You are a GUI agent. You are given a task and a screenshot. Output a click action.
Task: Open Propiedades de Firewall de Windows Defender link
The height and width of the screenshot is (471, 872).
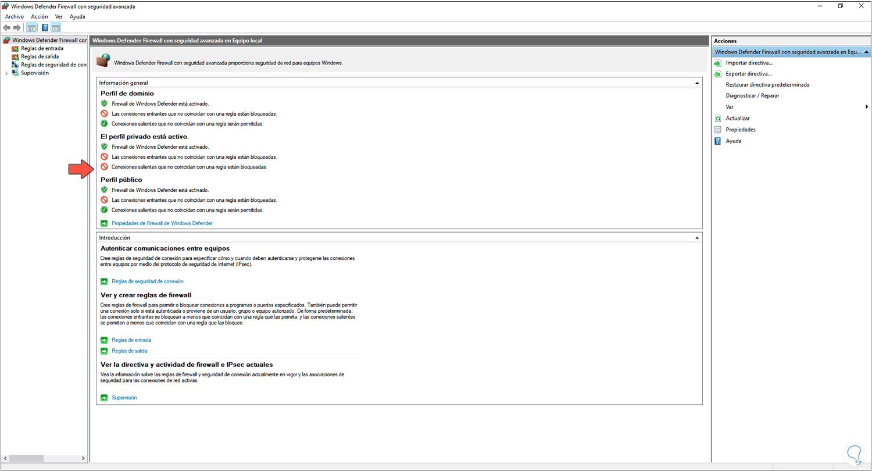click(x=162, y=223)
